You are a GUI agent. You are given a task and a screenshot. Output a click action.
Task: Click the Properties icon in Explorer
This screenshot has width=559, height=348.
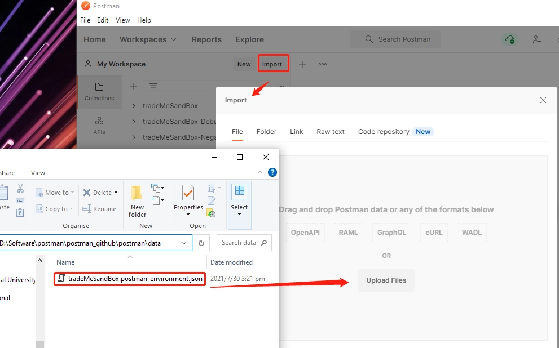(188, 193)
